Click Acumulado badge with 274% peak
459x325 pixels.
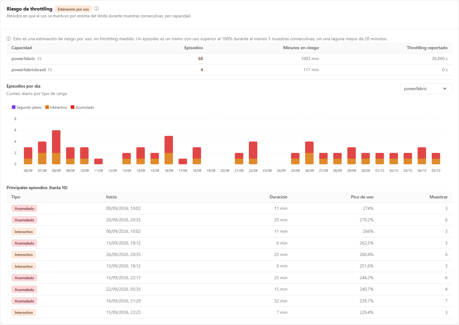pos(24,208)
